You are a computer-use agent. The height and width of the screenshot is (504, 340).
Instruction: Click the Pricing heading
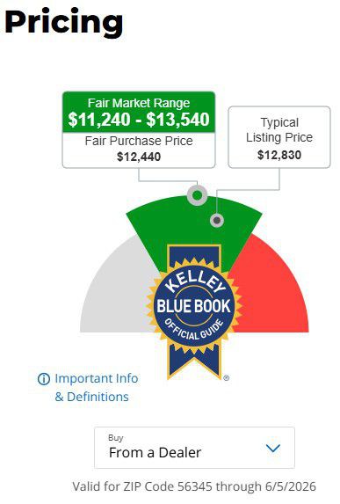(64, 23)
